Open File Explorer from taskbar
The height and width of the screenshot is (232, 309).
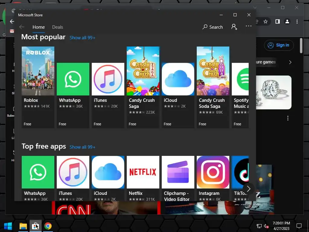click(23, 226)
